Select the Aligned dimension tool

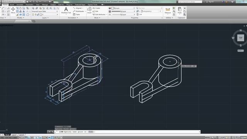pos(77,8)
